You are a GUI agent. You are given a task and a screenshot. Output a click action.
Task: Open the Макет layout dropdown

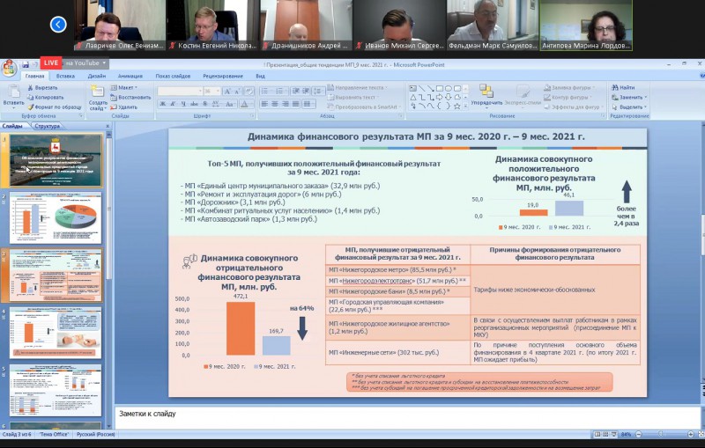click(x=126, y=88)
